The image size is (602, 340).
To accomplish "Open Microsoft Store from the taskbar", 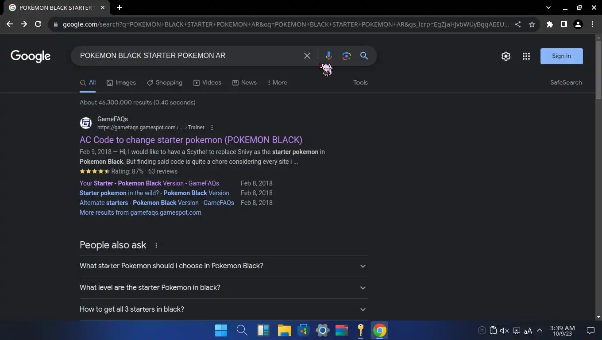I will [303, 331].
